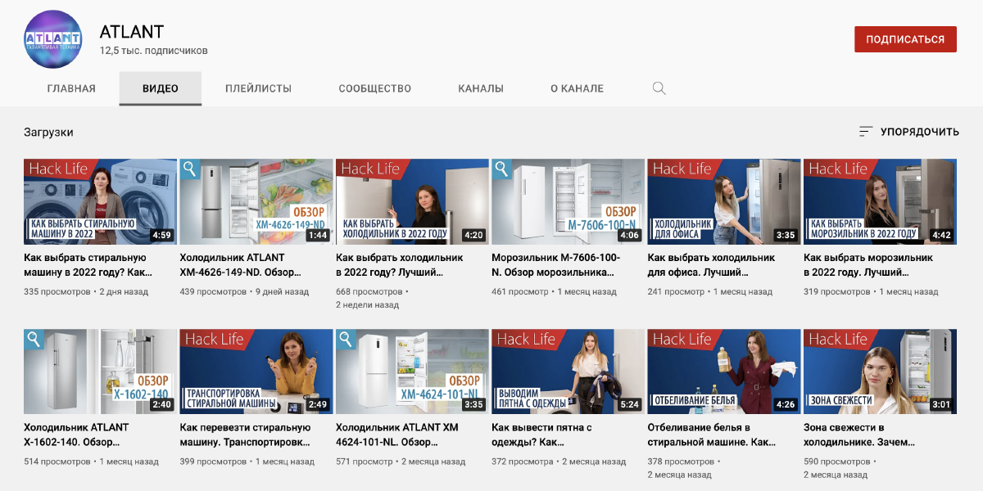
Task: Open title 'Как выбрать холодильник в 2022 году?'
Action: pyautogui.click(x=399, y=265)
